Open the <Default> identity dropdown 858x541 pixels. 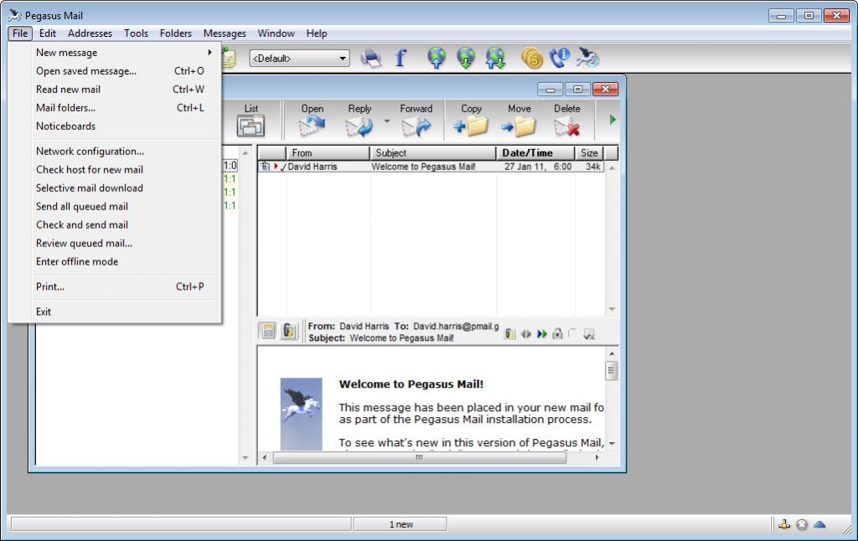[x=299, y=58]
